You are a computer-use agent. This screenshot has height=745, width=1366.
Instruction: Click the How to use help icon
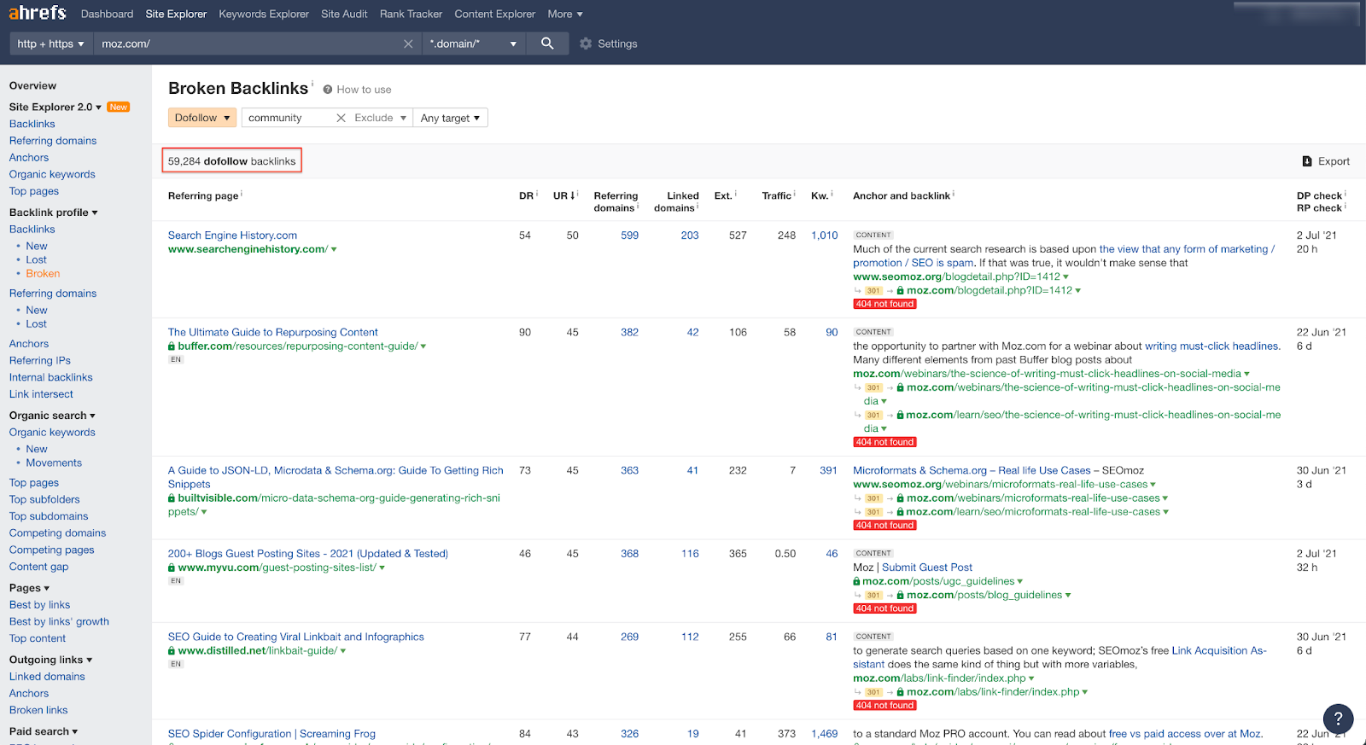pyautogui.click(x=327, y=90)
